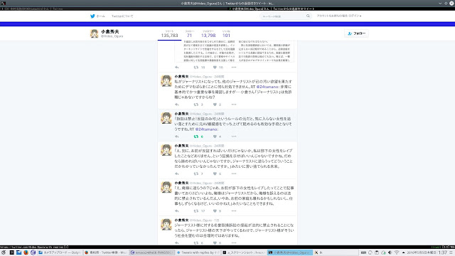This screenshot has width=455, height=256.
Task: Click author name on 'ジャーナリスト様に対する' tweet
Action: point(182,220)
